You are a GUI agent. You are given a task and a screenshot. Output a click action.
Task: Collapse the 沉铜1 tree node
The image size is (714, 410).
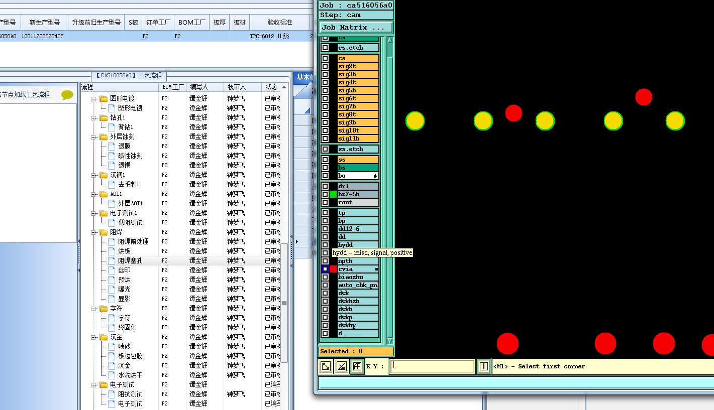click(93, 175)
